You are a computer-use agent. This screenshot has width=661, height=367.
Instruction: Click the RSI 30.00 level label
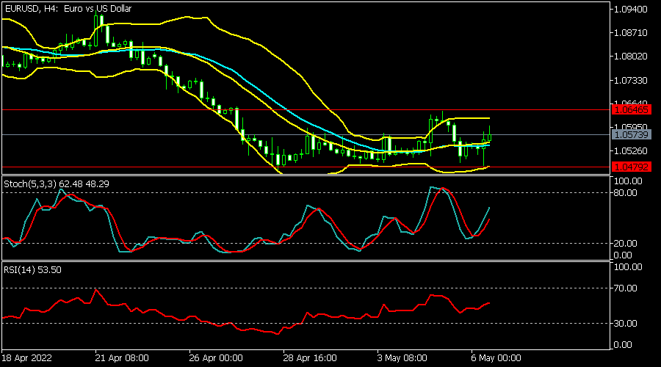[x=625, y=324]
